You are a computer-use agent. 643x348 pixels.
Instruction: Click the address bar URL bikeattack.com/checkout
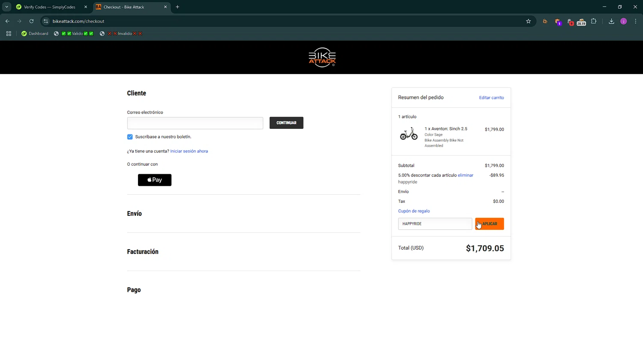[x=78, y=21]
